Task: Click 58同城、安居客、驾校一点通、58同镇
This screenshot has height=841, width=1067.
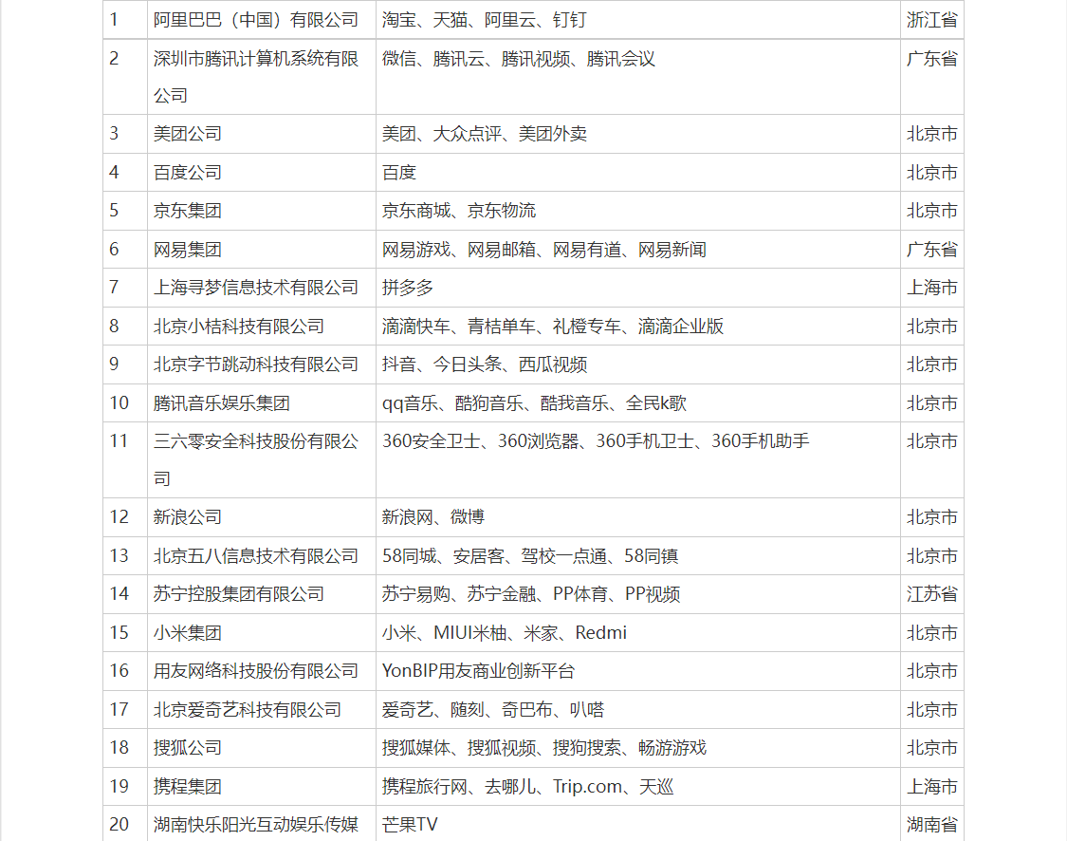Action: (x=530, y=555)
